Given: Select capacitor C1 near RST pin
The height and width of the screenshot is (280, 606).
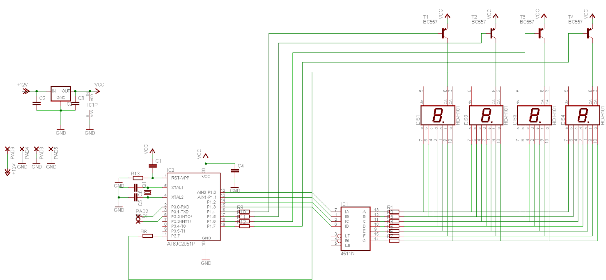Looking at the screenshot, I should coord(153,166).
